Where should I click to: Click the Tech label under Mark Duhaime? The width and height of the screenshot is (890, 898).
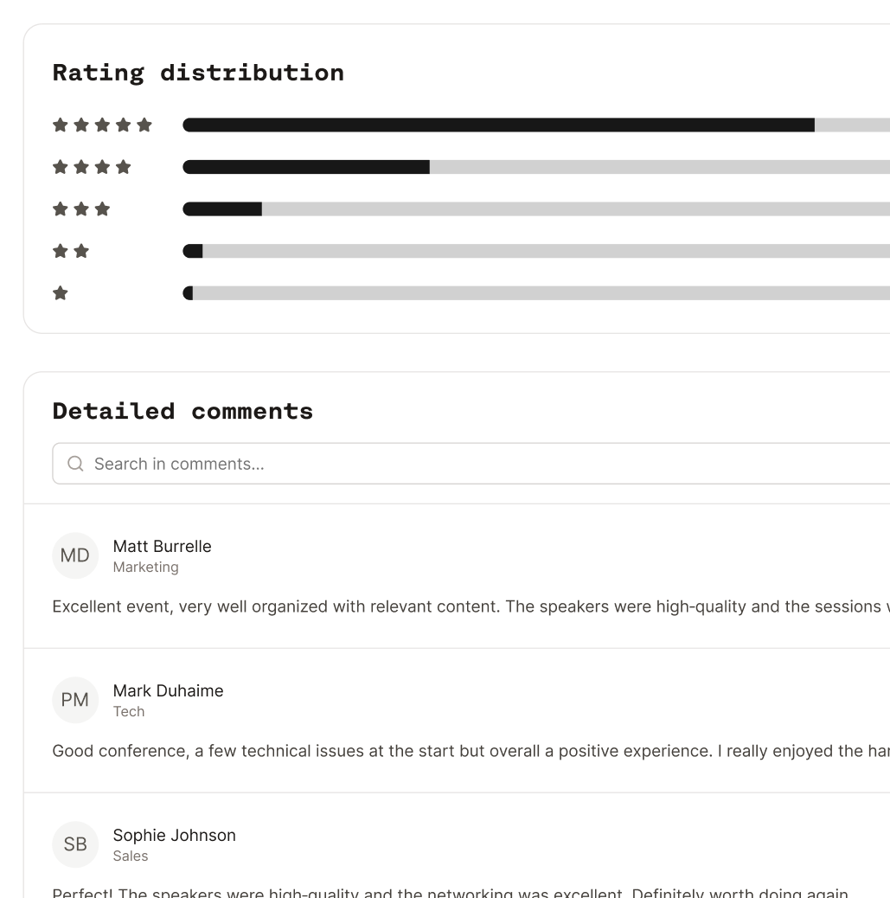click(x=128, y=711)
